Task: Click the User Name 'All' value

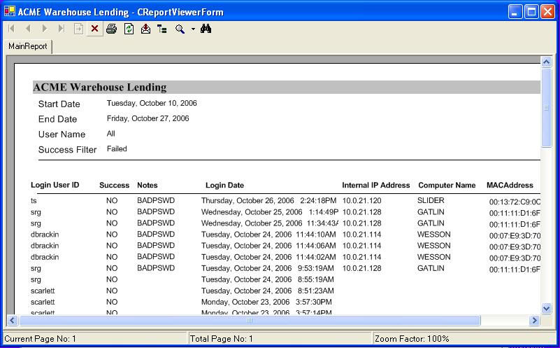Action: (x=110, y=134)
